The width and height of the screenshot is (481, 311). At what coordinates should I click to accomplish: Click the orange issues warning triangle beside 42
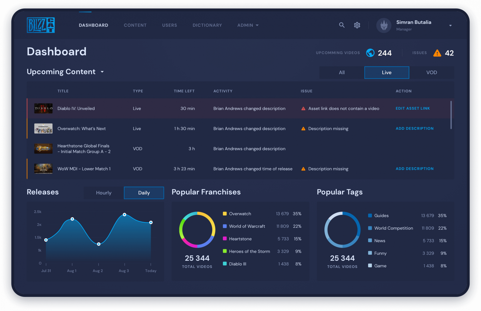tap(437, 53)
